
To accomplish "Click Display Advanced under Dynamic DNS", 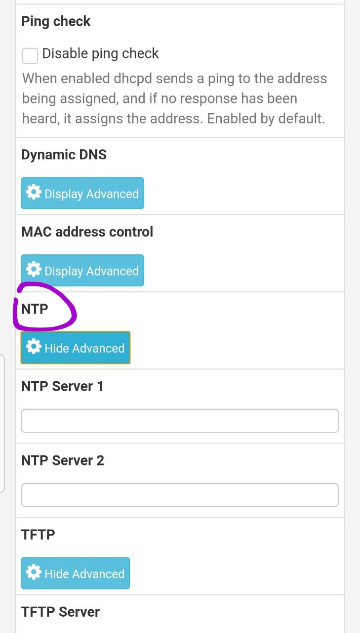I will [82, 193].
